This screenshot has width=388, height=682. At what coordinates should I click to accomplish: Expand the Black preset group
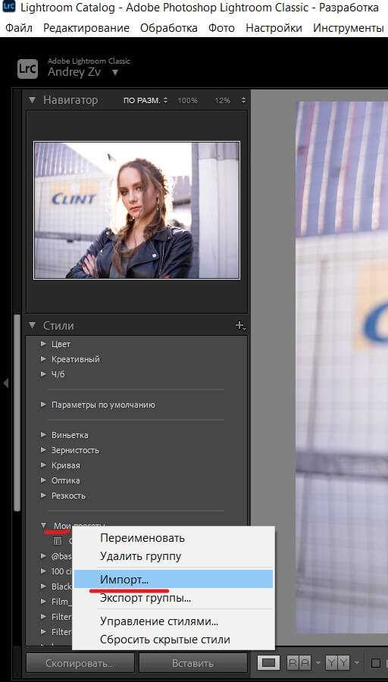43,587
